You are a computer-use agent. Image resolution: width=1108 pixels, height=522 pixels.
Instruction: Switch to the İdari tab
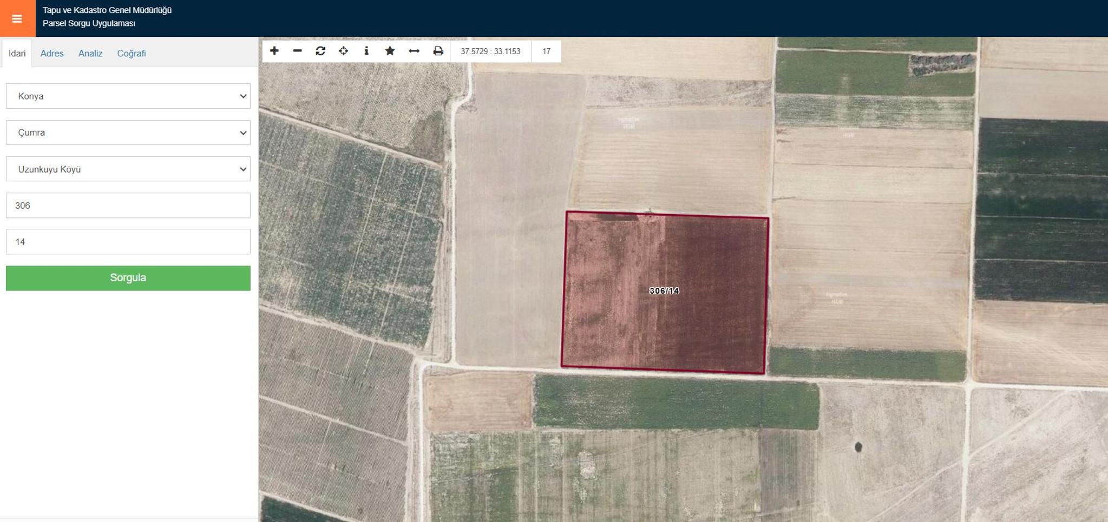17,53
